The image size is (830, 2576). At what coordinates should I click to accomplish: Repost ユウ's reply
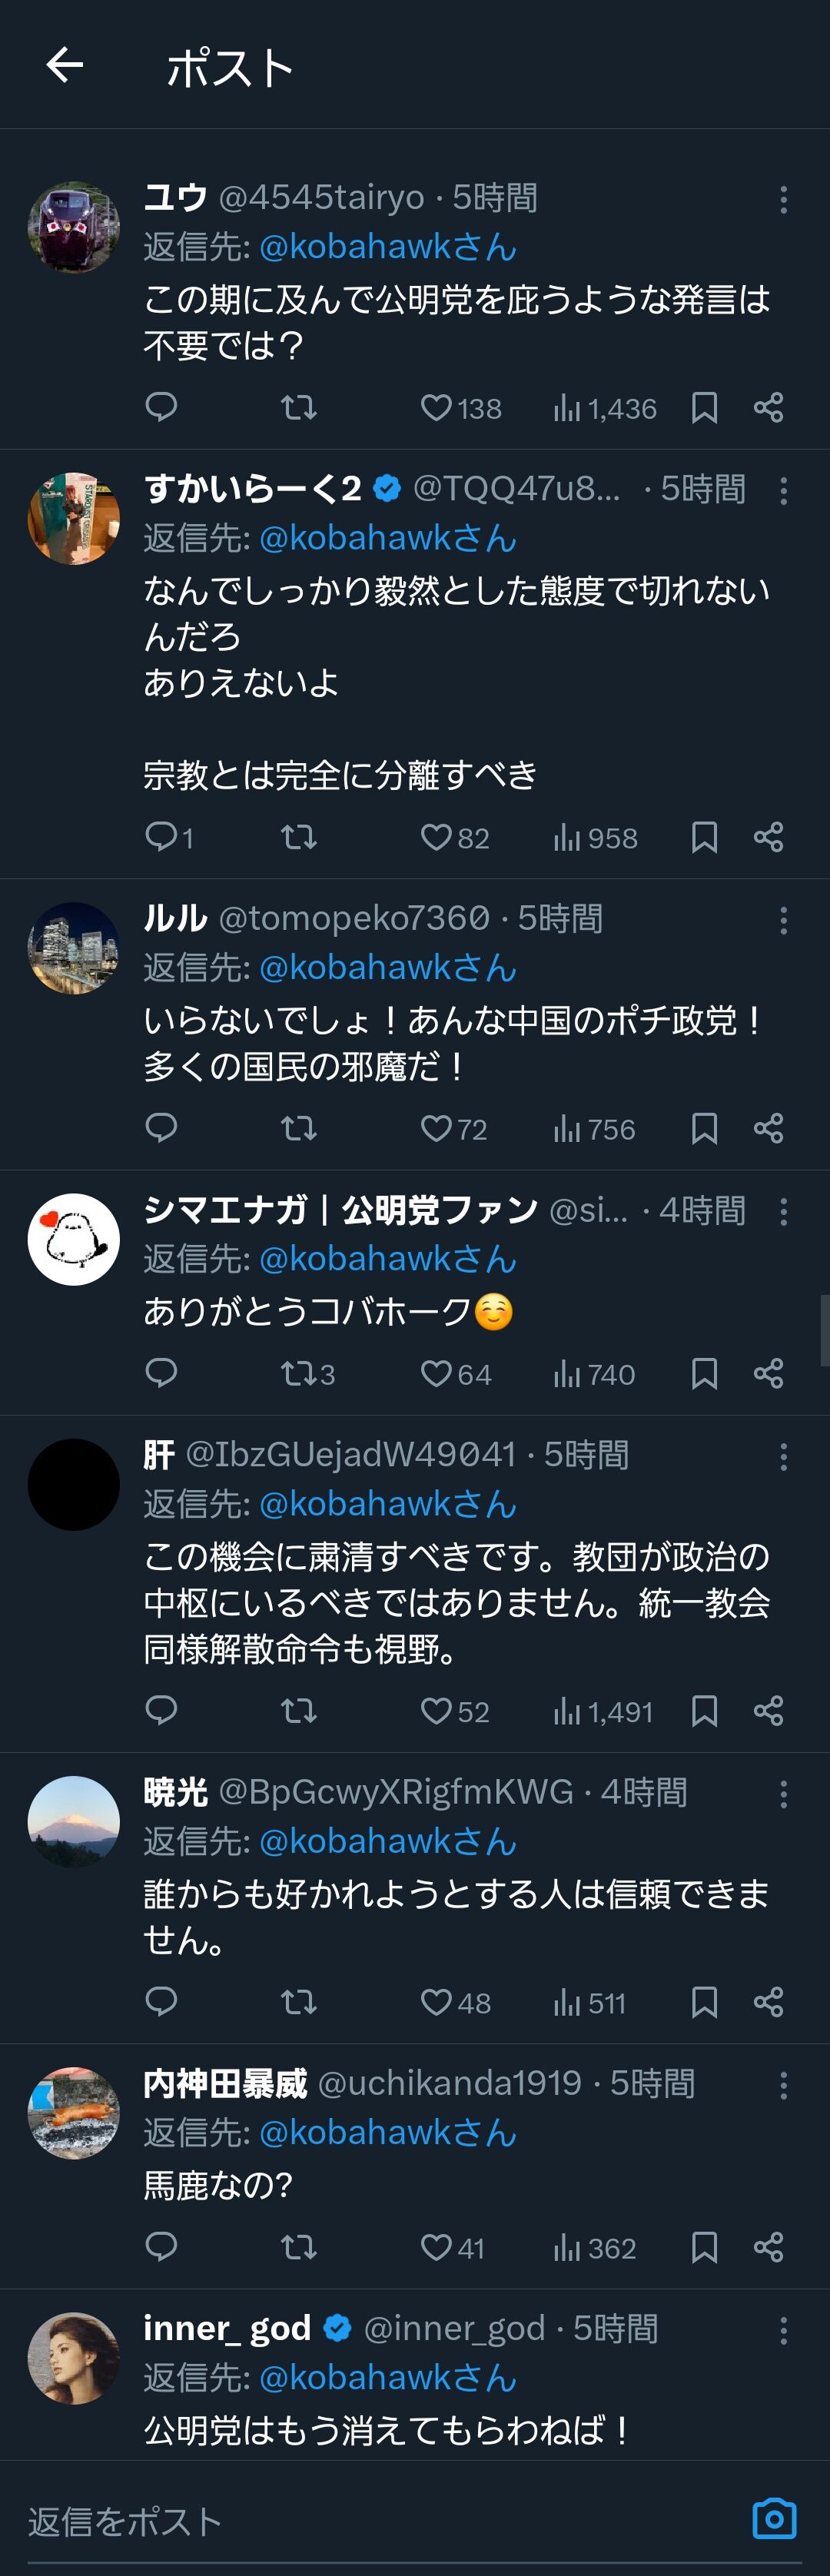(x=298, y=407)
